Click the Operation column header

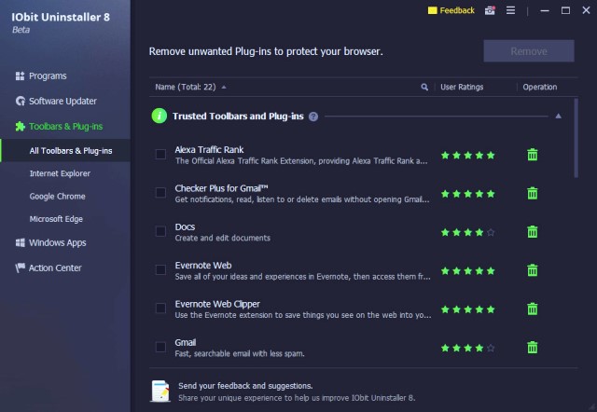coord(540,87)
